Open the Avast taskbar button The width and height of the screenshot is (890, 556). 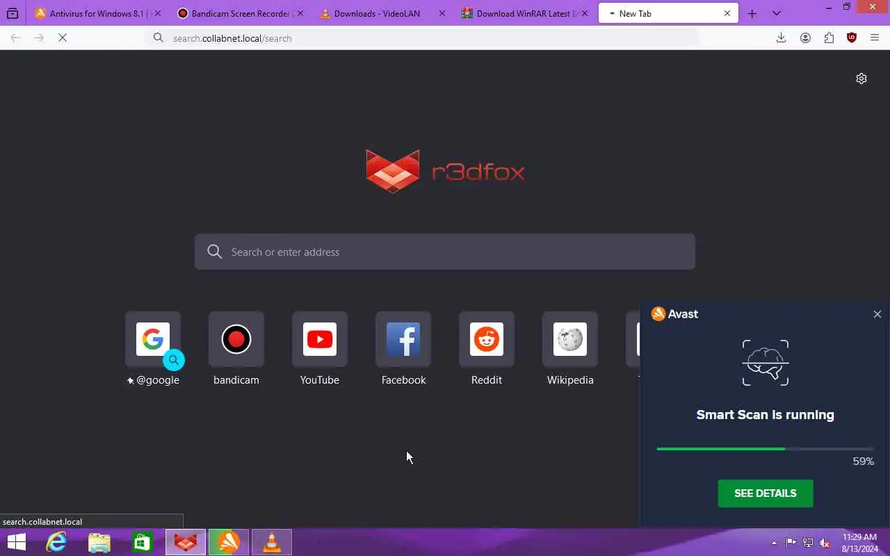(229, 542)
